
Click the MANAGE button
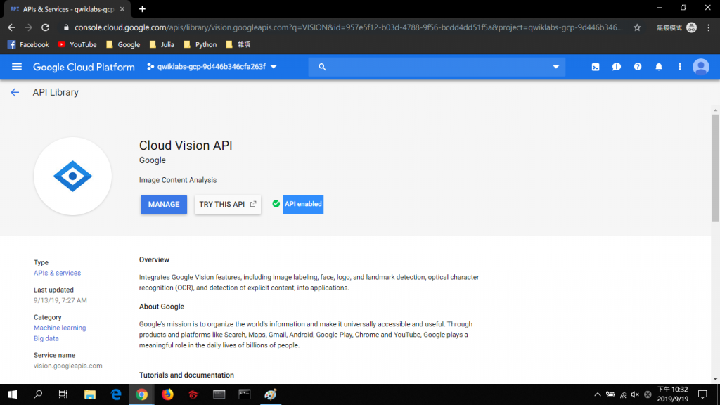(x=163, y=205)
